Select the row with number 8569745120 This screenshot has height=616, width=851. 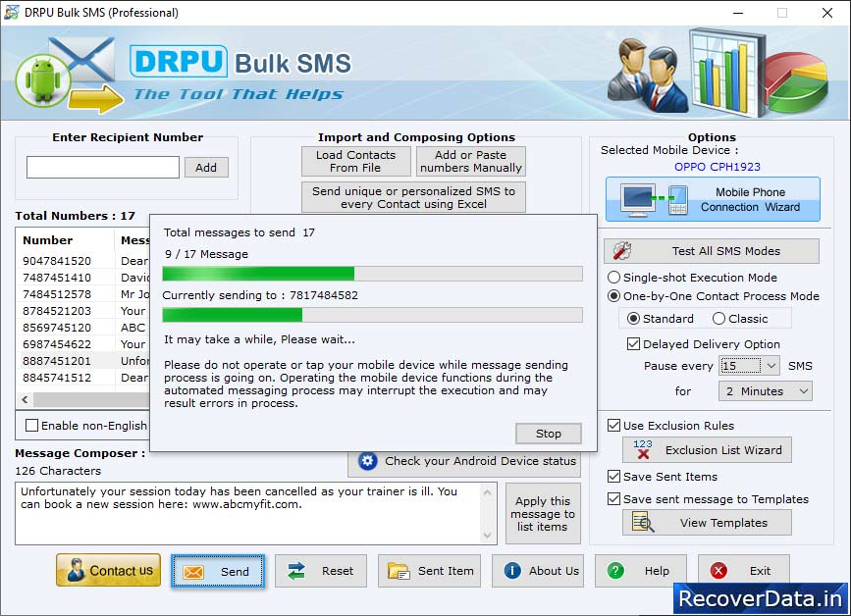(82, 328)
